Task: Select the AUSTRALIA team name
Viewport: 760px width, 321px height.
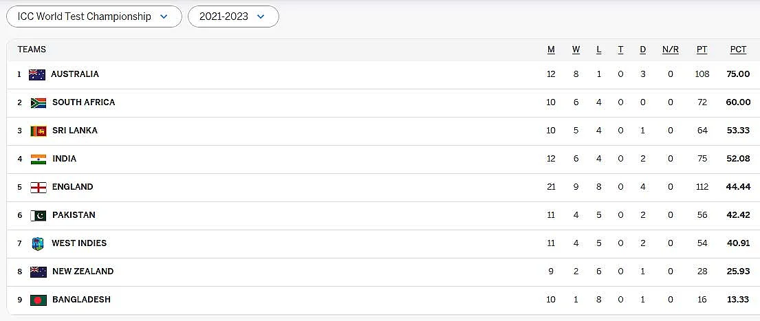Action: pyautogui.click(x=75, y=74)
